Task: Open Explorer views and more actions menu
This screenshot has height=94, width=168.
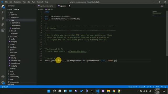Action: click(34, 6)
